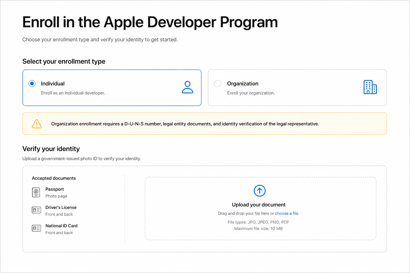Click the yellow warning triangle icon

tap(37, 124)
